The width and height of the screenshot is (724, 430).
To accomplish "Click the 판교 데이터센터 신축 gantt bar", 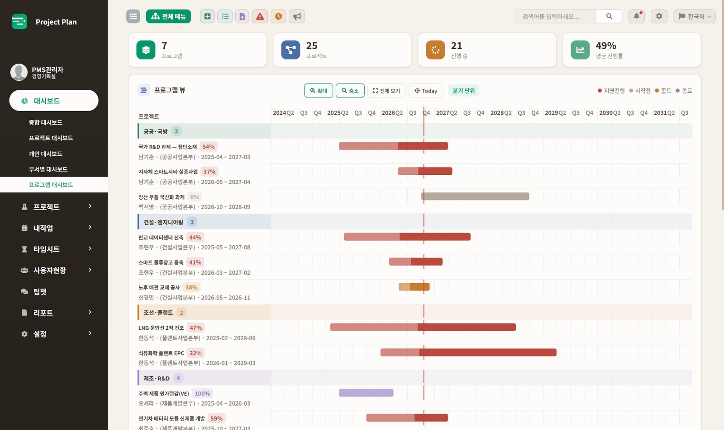I will point(407,237).
